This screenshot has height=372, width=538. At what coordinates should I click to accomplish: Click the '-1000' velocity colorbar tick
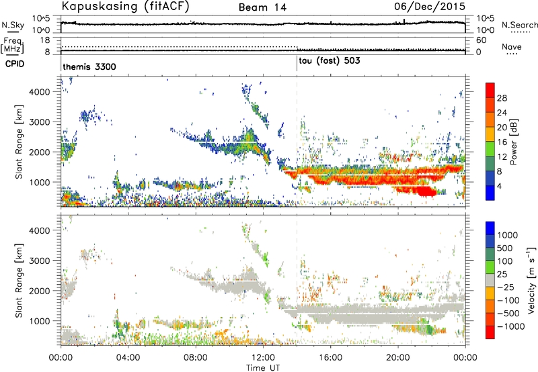[511, 326]
